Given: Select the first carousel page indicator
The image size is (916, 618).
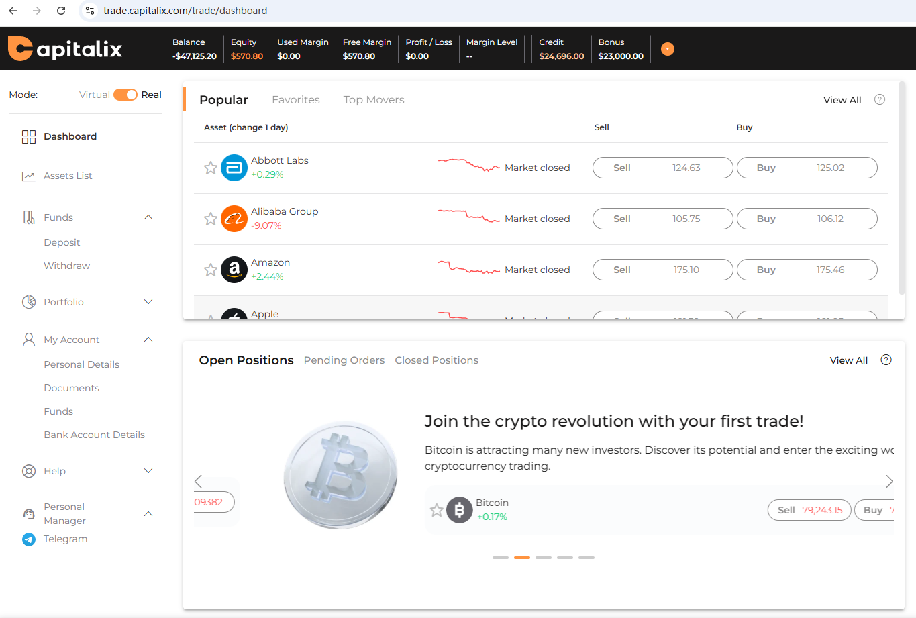Looking at the screenshot, I should tap(501, 558).
